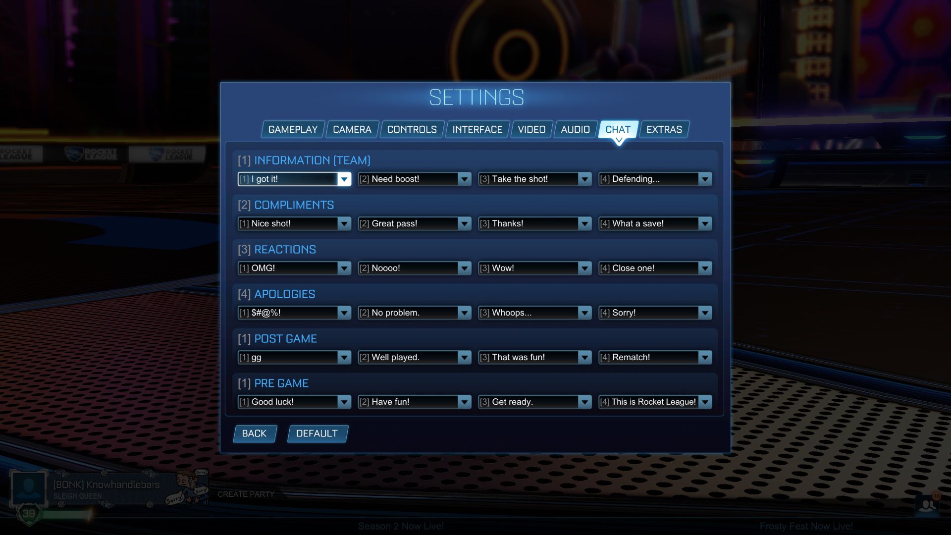Screen dimensions: 951x535
Task: Click the EXTRAS settings tab
Action: (x=664, y=129)
